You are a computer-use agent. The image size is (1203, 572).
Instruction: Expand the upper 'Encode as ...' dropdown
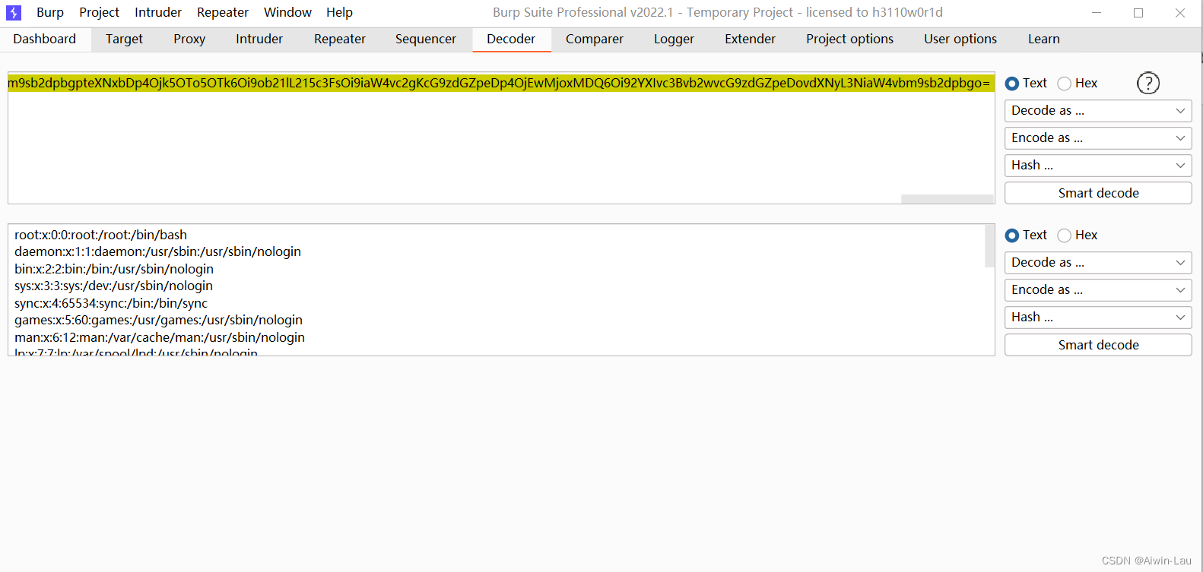[x=1098, y=138]
